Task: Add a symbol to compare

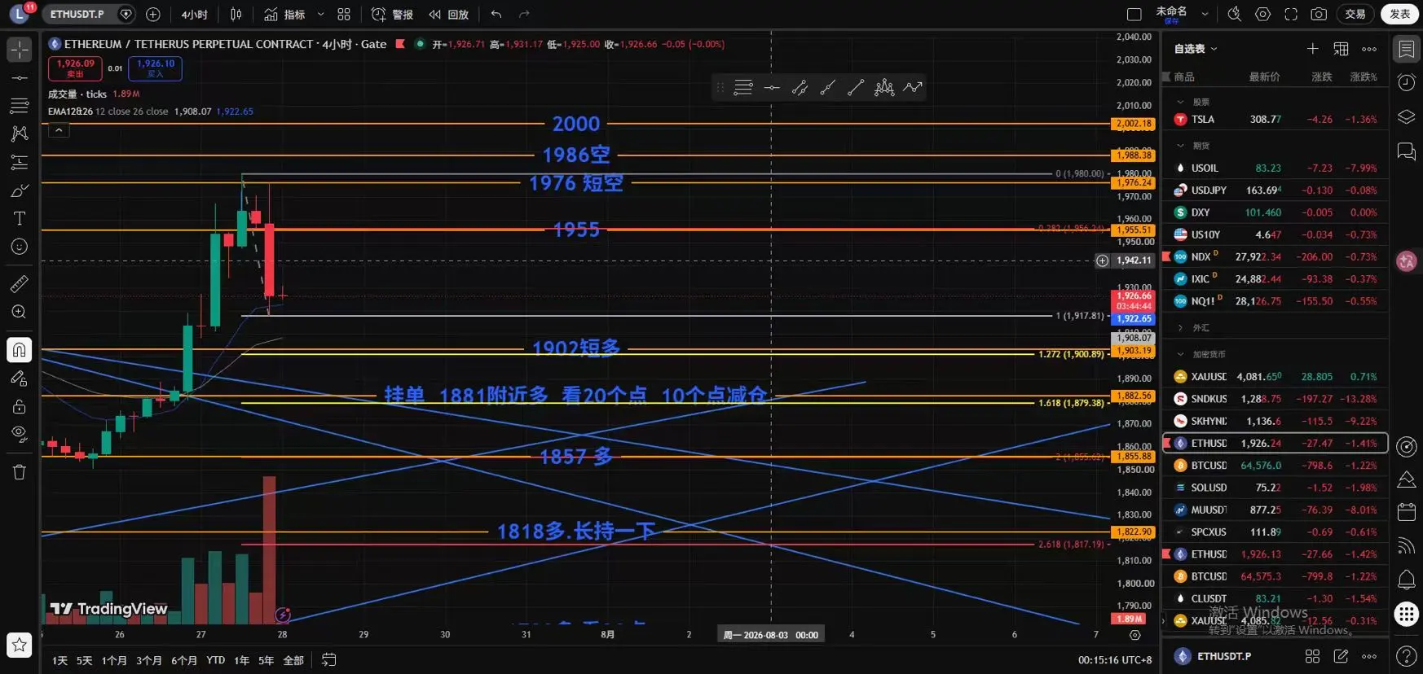Action: pos(153,14)
